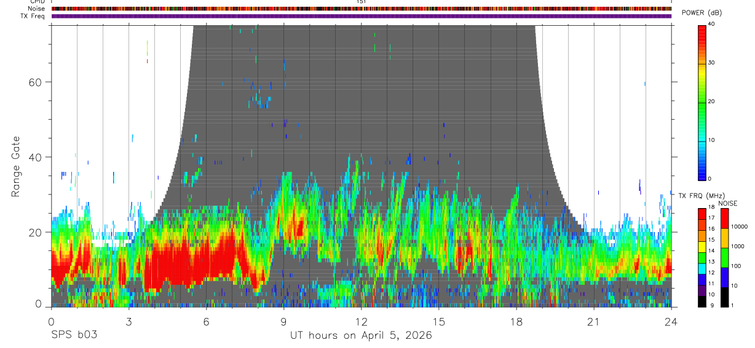Click the 100 tick on NOISE legend
The height and width of the screenshot is (348, 755).
click(736, 266)
